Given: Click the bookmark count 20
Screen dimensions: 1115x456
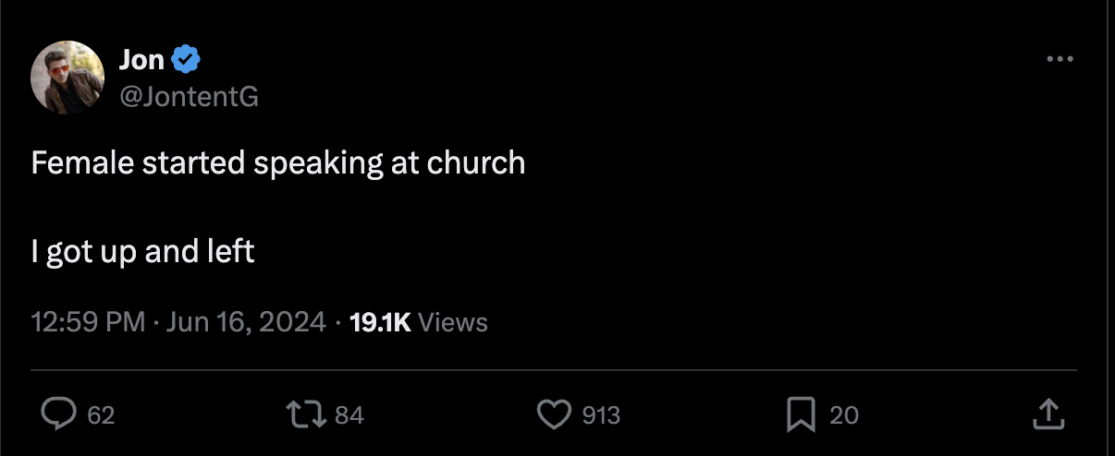Looking at the screenshot, I should tap(843, 415).
